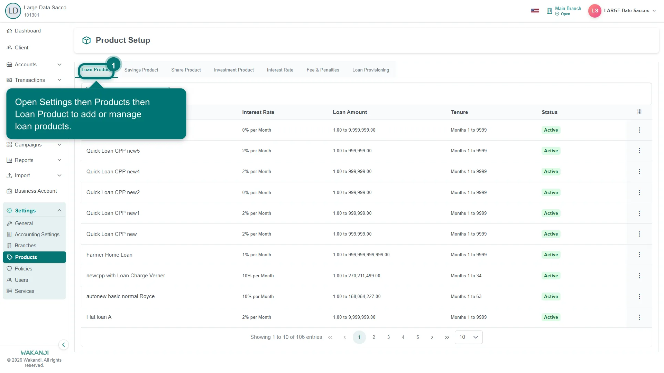
Task: Open actions menu for autonew basic normal Royce
Action: point(639,297)
